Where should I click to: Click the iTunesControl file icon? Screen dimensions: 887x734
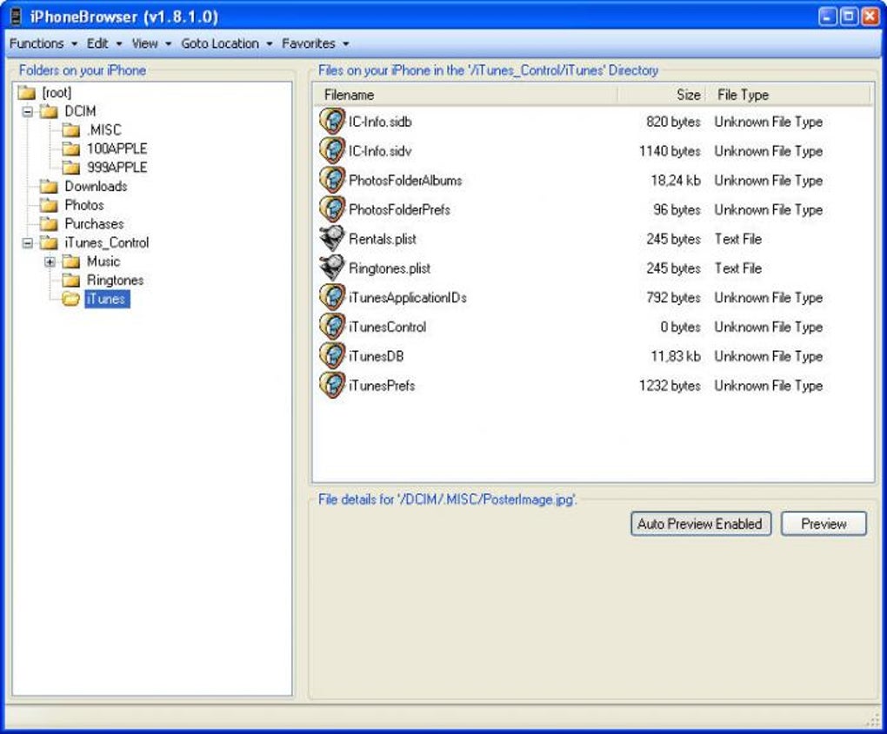pos(332,327)
